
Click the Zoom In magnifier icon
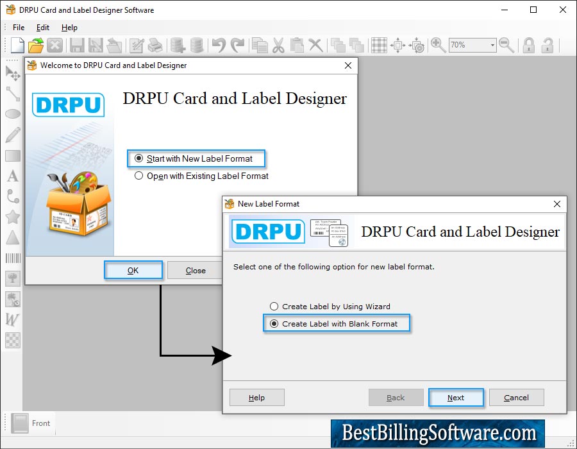click(x=439, y=46)
